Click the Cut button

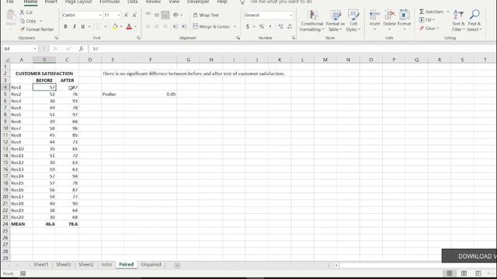26,12
